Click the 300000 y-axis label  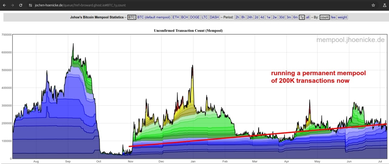tap(6, 105)
